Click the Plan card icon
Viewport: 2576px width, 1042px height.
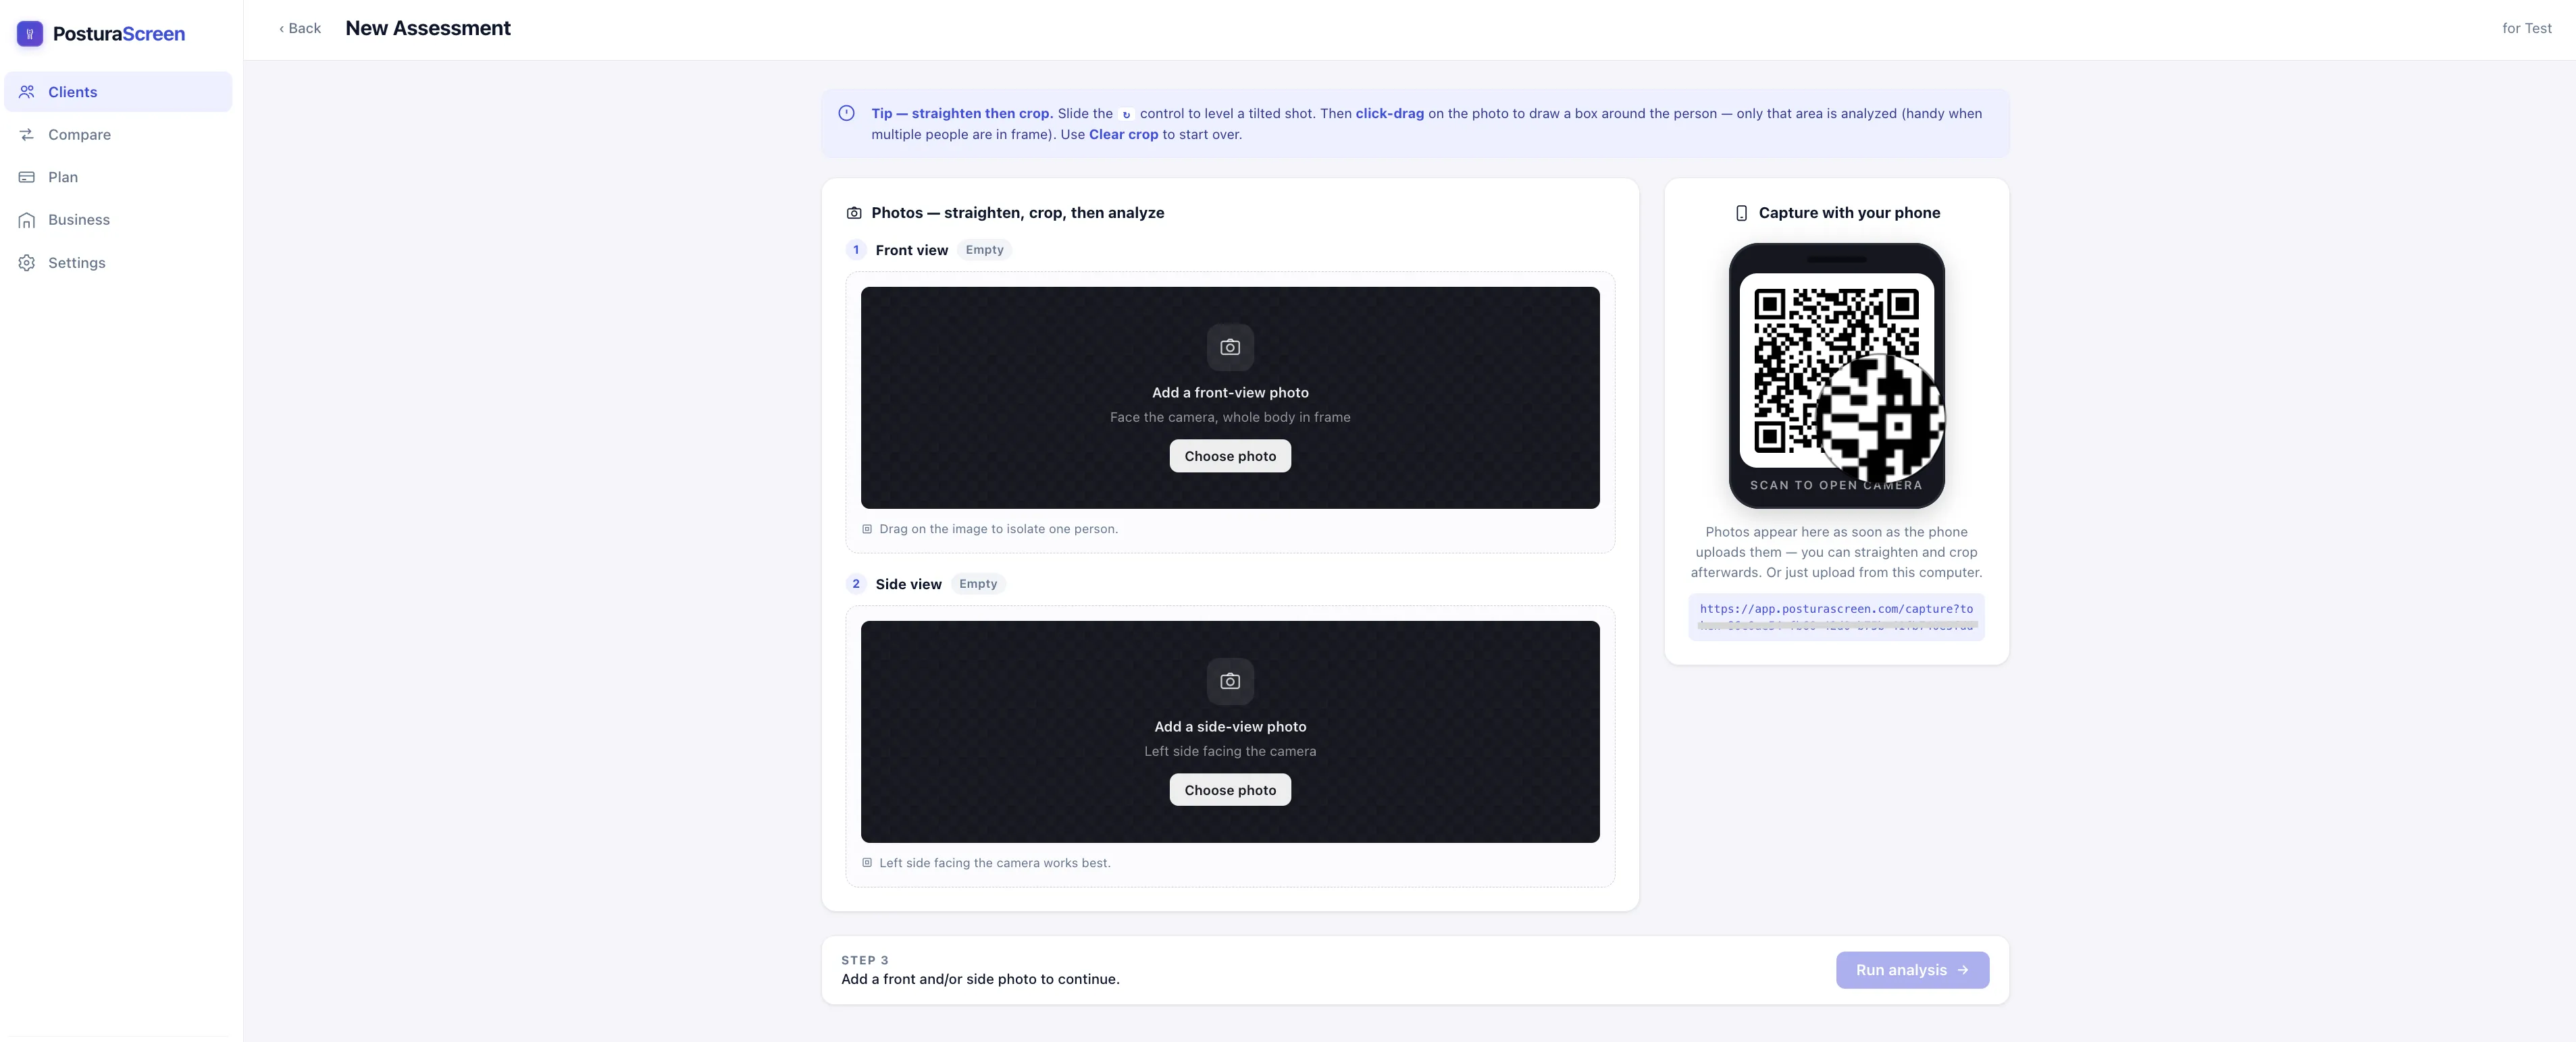pyautogui.click(x=27, y=177)
